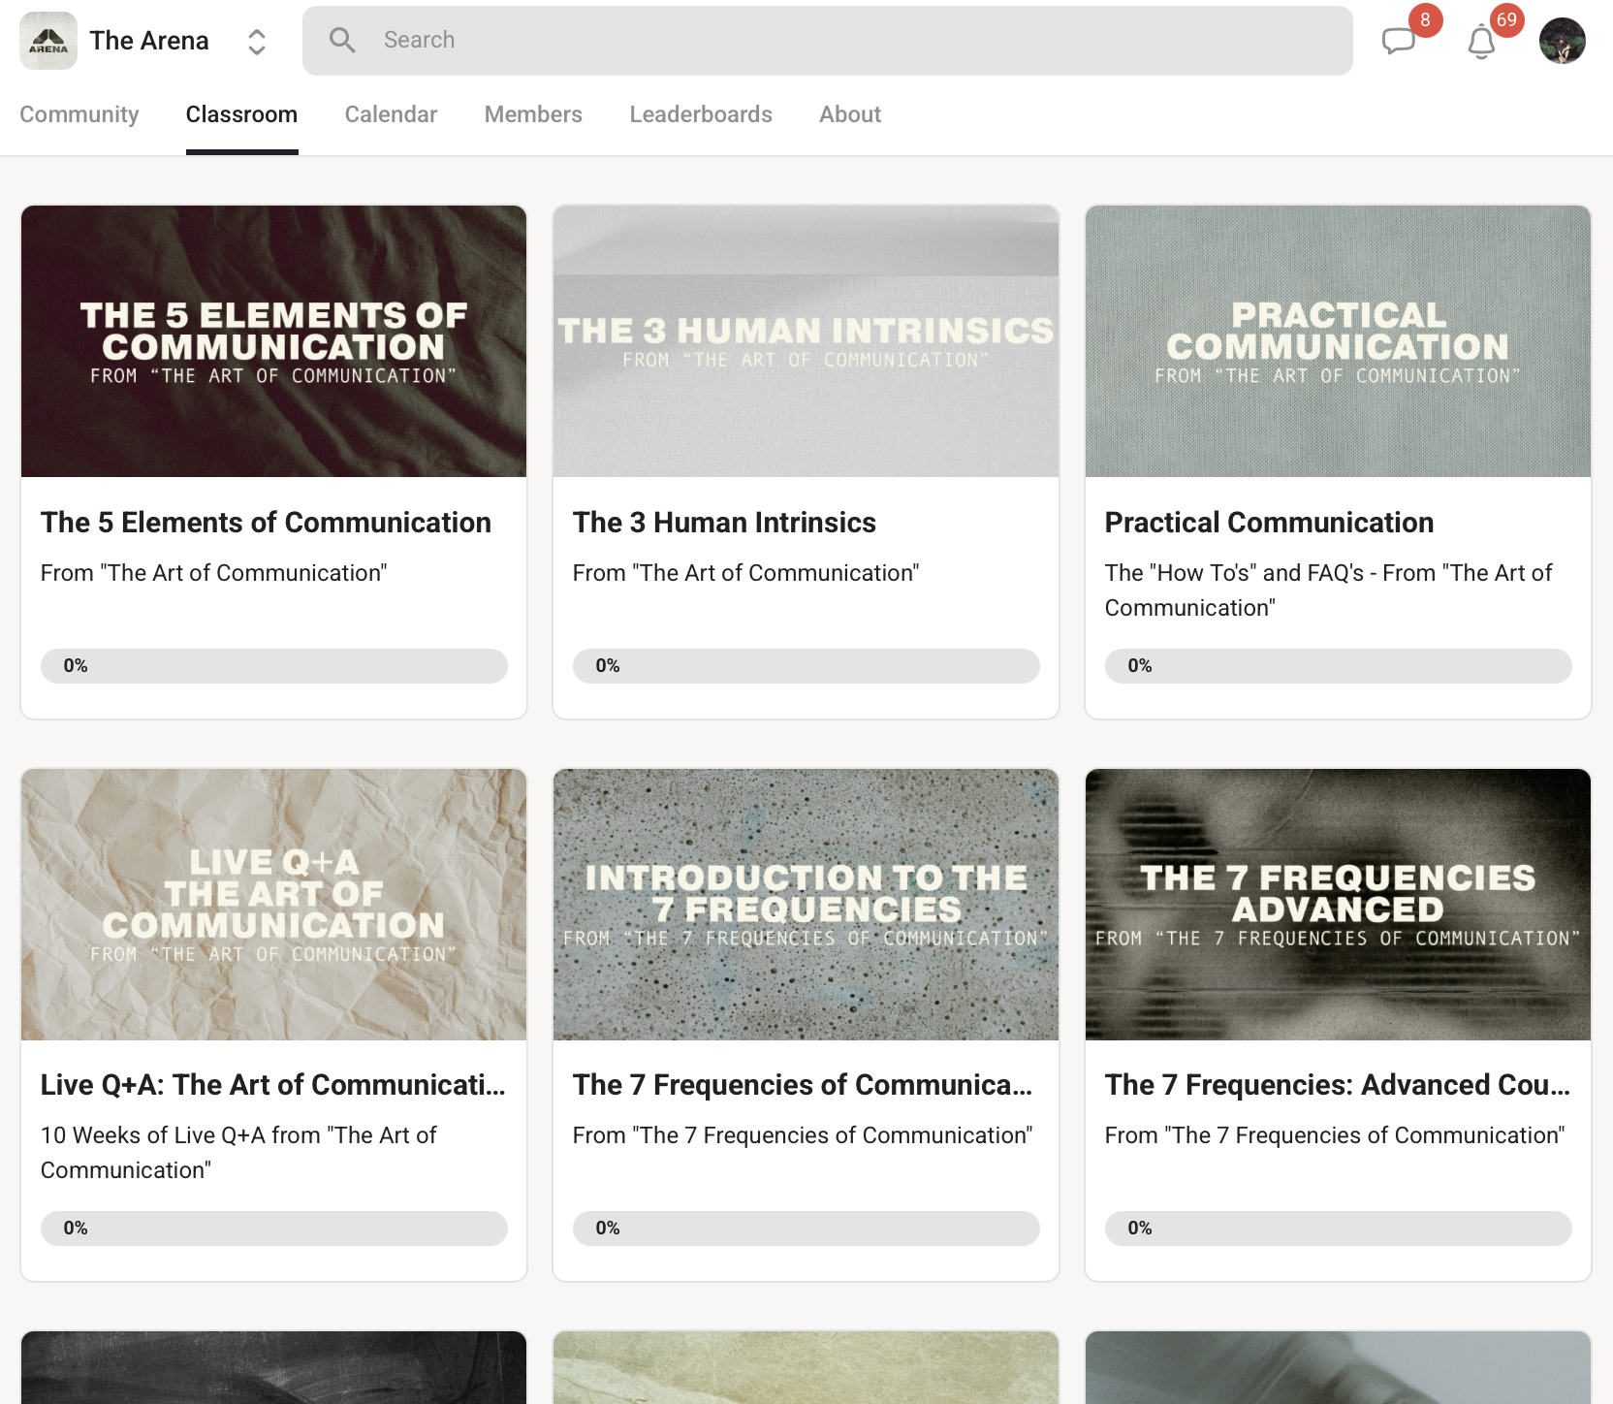
Task: Click progress bar for Practical Communication
Action: (1338, 666)
